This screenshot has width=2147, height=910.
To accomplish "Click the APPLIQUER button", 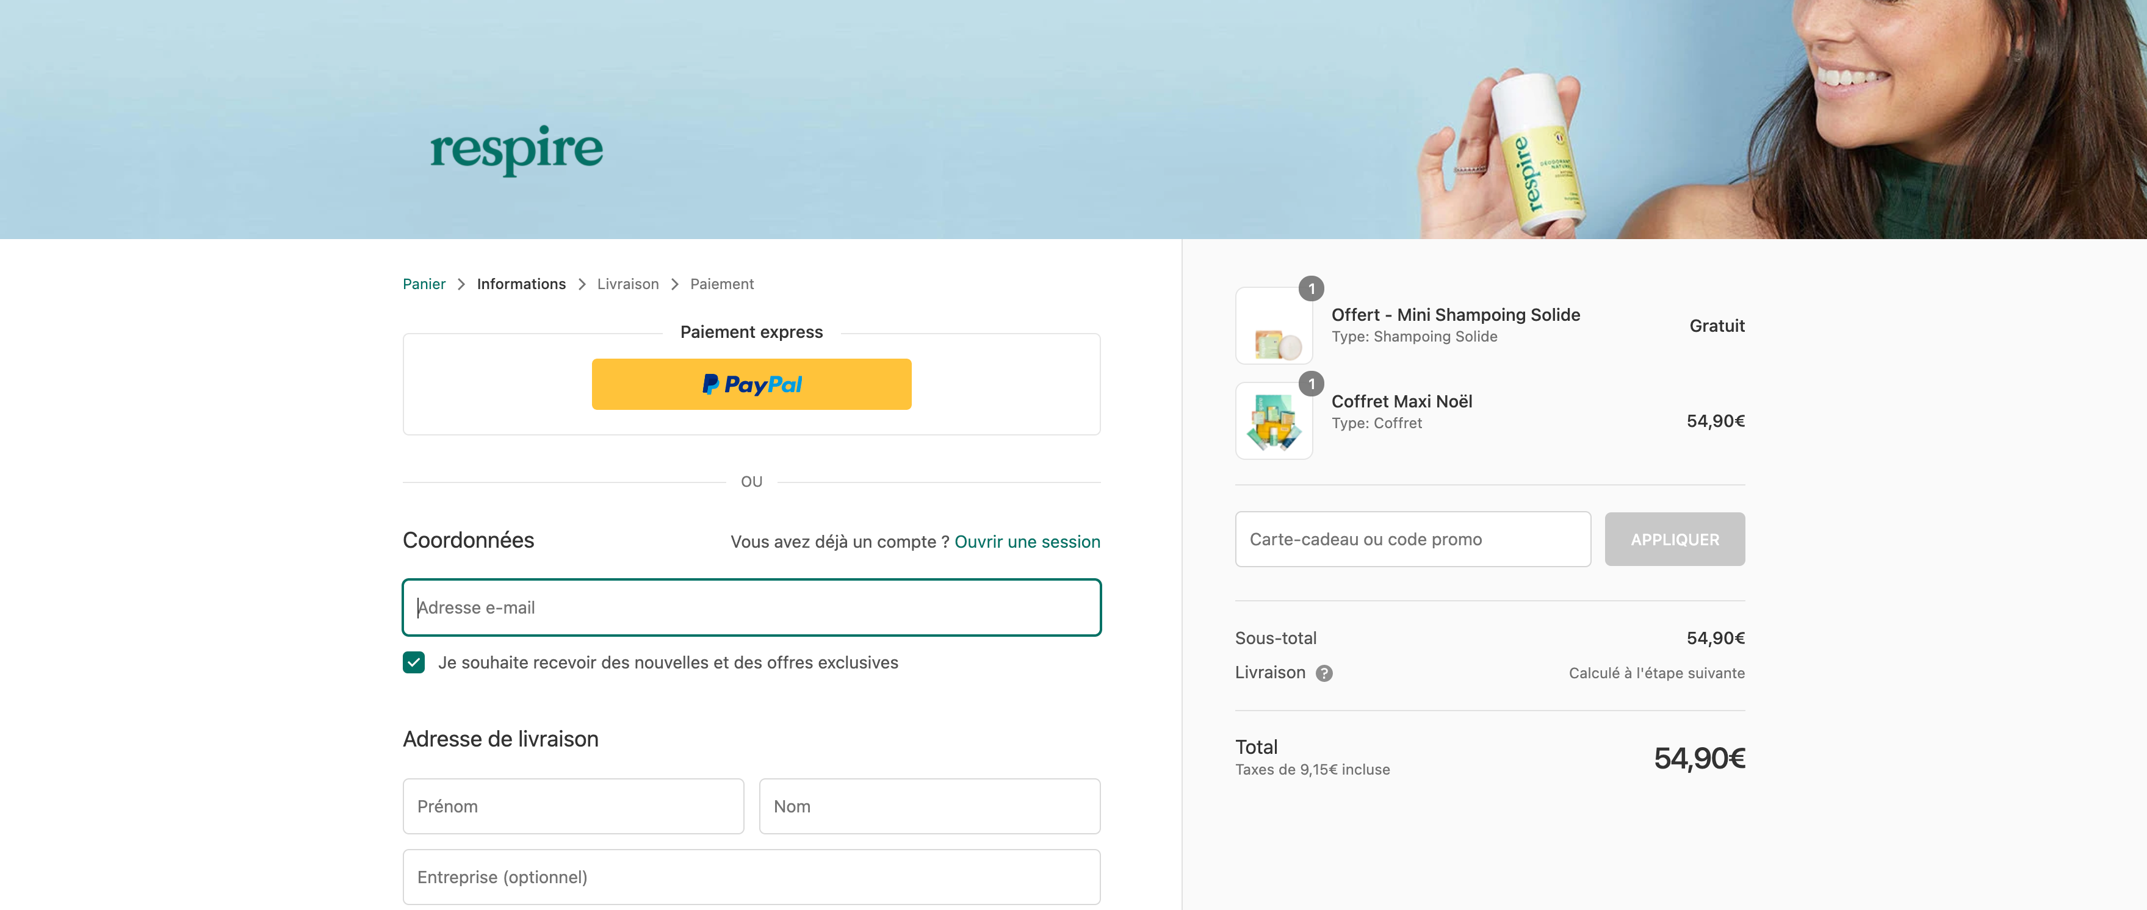I will tap(1675, 539).
